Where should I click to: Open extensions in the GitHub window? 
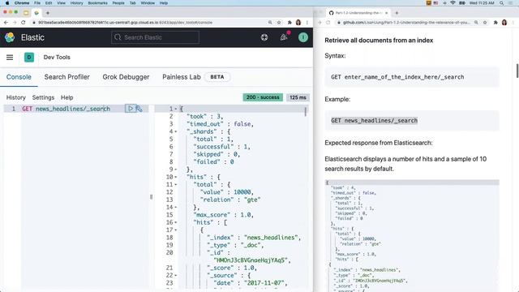pyautogui.click(x=495, y=23)
